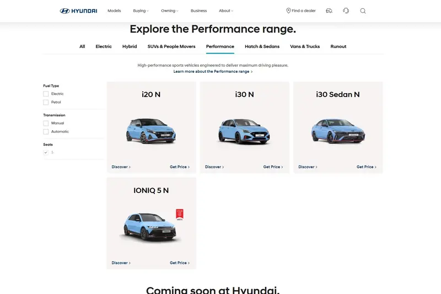The height and width of the screenshot is (294, 441).
Task: Switch to the Runout tab
Action: 338,46
